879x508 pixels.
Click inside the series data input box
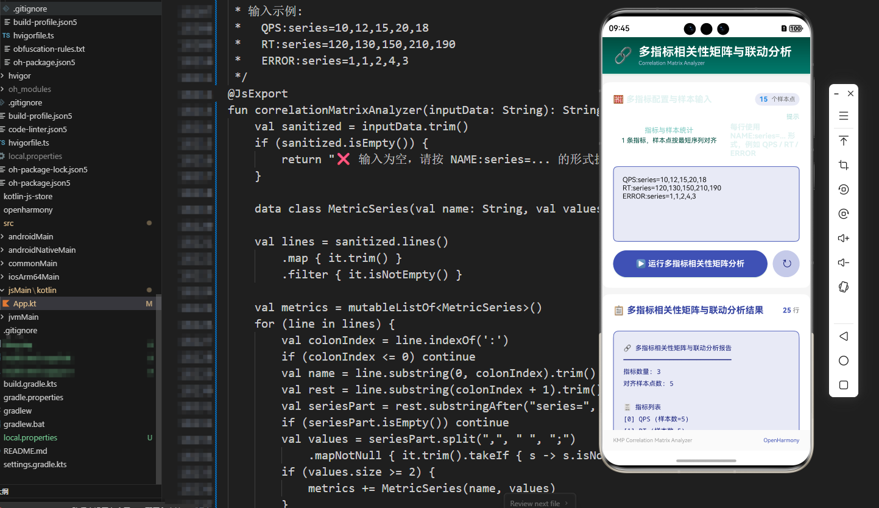pos(706,204)
